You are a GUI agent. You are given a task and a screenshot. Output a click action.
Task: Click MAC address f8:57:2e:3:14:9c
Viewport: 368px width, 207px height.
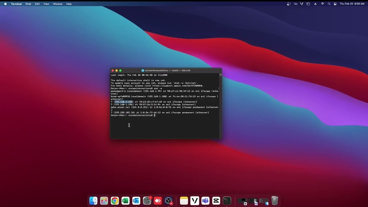150,104
